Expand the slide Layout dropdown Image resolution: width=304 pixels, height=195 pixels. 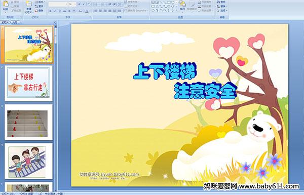40,2
